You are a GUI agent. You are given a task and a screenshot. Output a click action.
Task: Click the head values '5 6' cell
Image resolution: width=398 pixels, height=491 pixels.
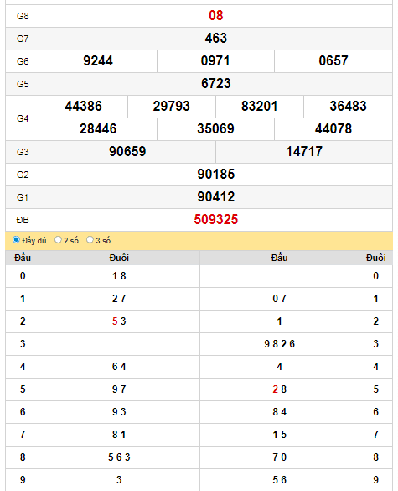279,480
